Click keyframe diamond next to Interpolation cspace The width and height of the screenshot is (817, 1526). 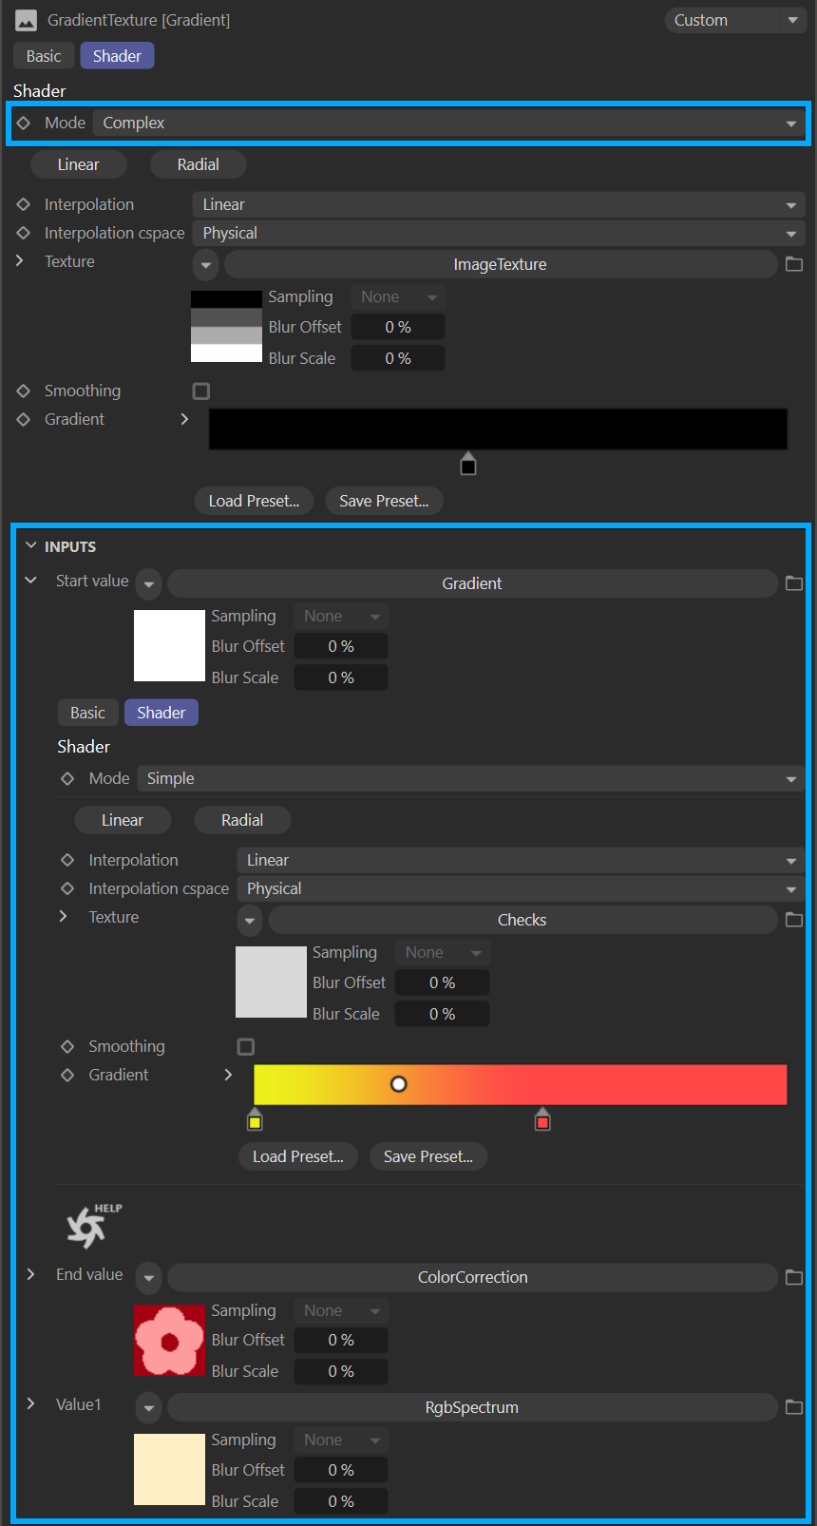pyautogui.click(x=24, y=233)
